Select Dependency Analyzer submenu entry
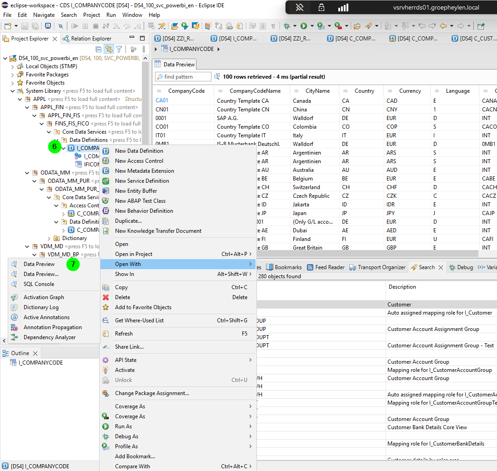497x471 pixels. click(50, 337)
